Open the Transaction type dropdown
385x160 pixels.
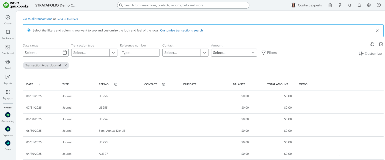pyautogui.click(x=114, y=53)
